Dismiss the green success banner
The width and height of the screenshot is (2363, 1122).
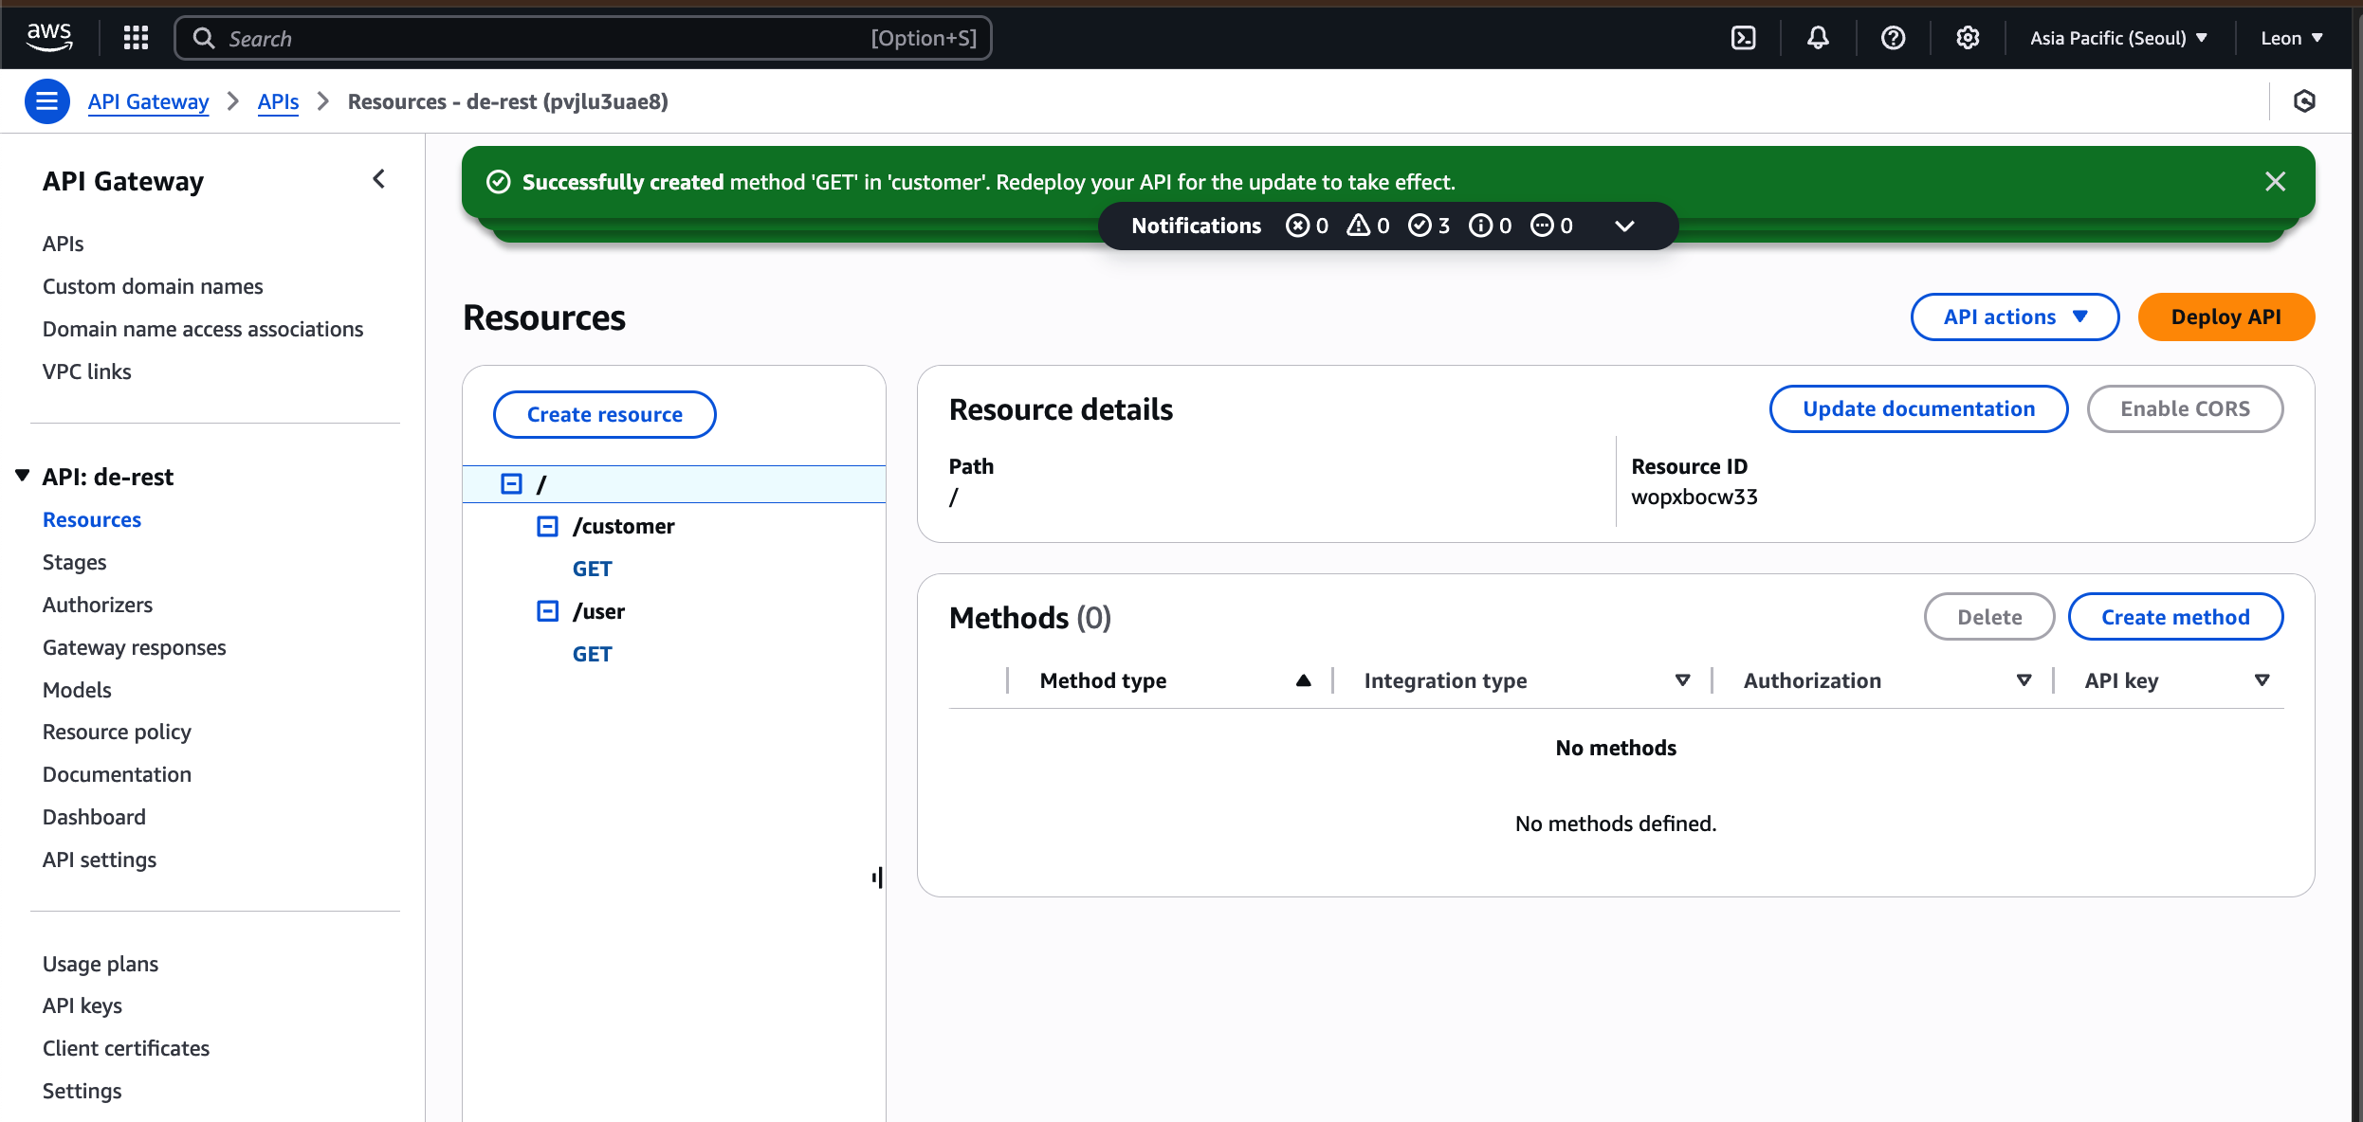(2275, 181)
